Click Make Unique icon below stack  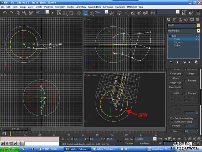(x=184, y=62)
